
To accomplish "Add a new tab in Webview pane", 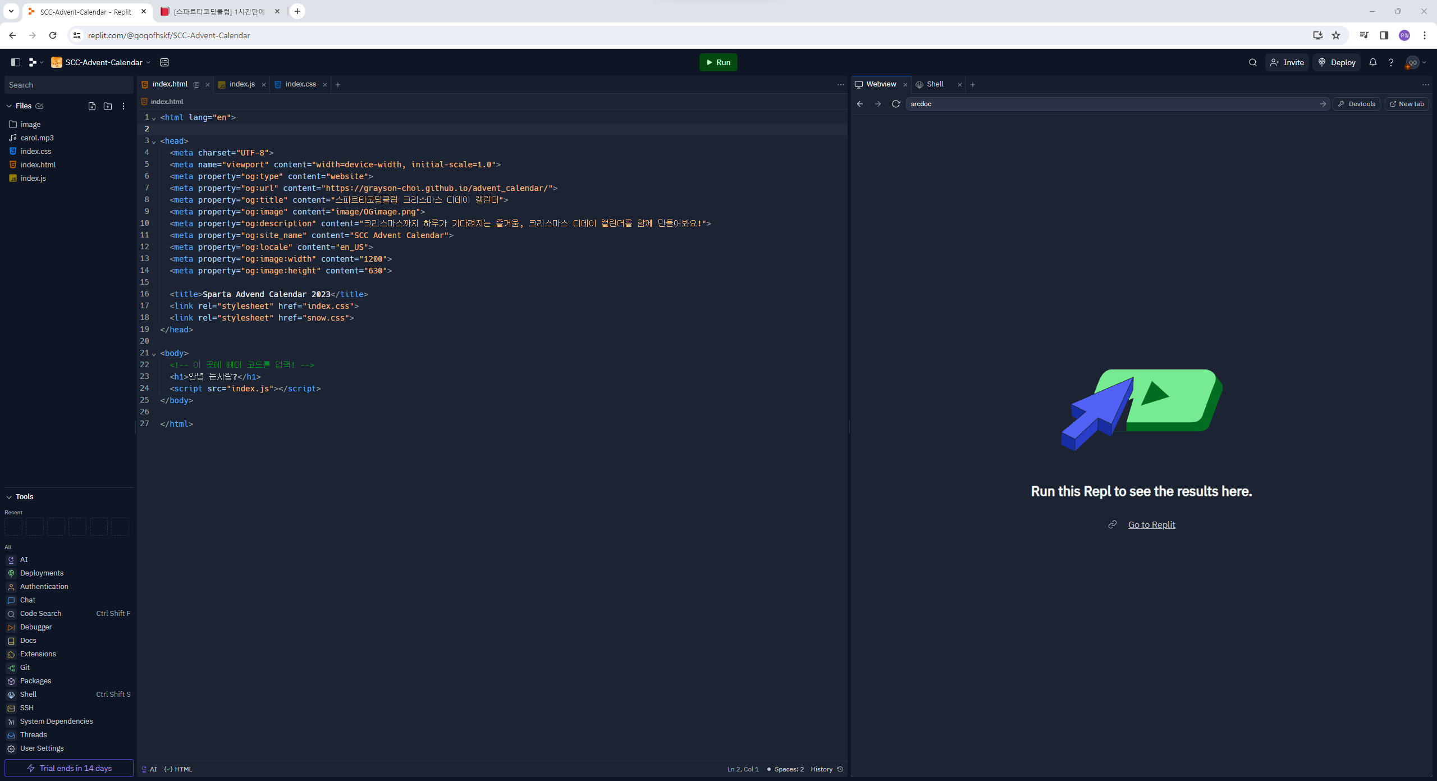I will (973, 85).
